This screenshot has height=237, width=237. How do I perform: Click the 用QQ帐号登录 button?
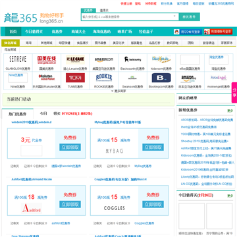tap(188, 32)
